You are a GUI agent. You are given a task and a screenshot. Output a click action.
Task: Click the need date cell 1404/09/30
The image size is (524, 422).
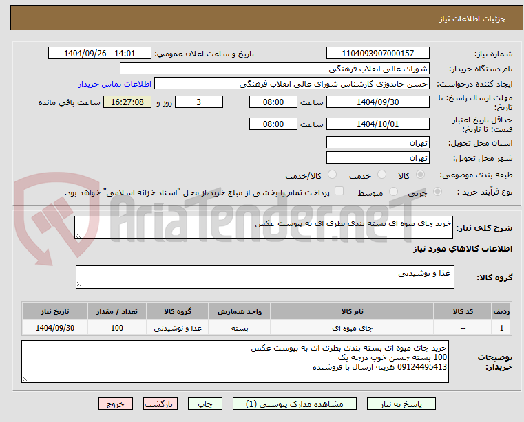click(x=55, y=328)
